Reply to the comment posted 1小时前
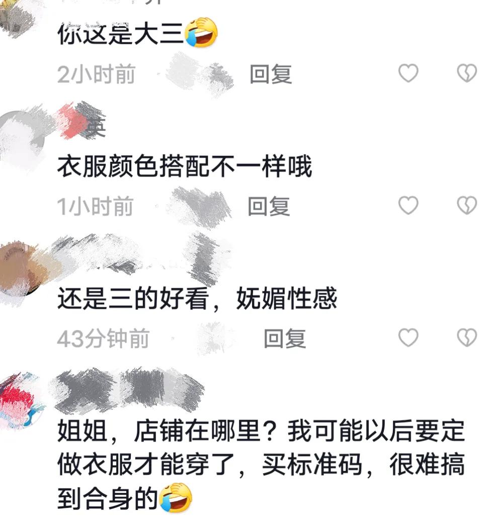 point(269,206)
